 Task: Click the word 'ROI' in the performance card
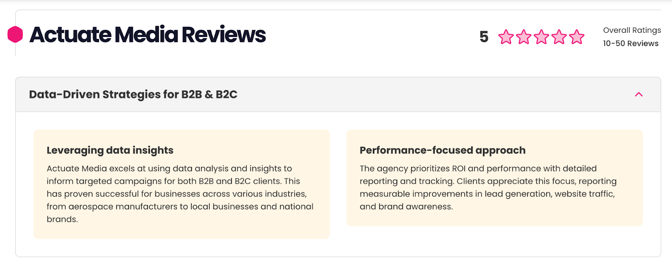click(459, 169)
